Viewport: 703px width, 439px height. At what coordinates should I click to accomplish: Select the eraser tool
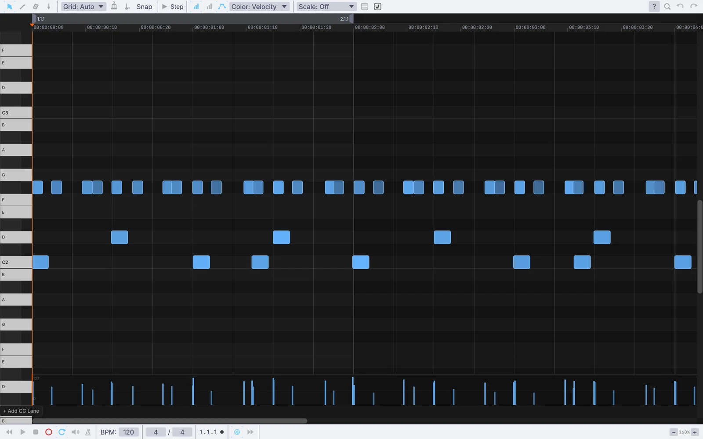36,7
